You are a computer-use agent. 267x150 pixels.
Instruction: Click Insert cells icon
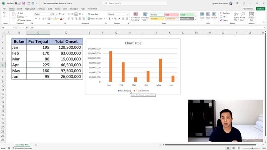202,14
